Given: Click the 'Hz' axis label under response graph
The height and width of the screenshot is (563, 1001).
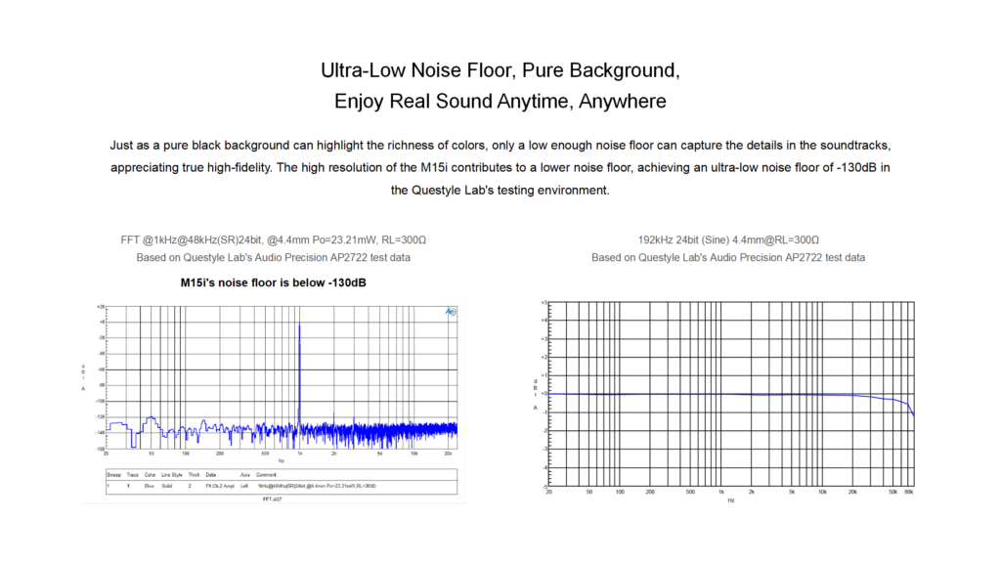Looking at the screenshot, I should (730, 499).
